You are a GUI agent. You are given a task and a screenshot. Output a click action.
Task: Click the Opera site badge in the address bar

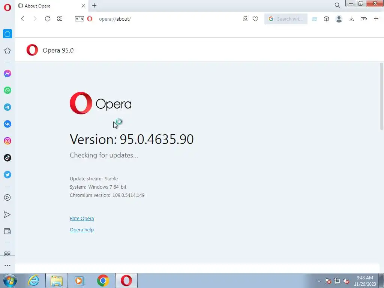[90, 19]
